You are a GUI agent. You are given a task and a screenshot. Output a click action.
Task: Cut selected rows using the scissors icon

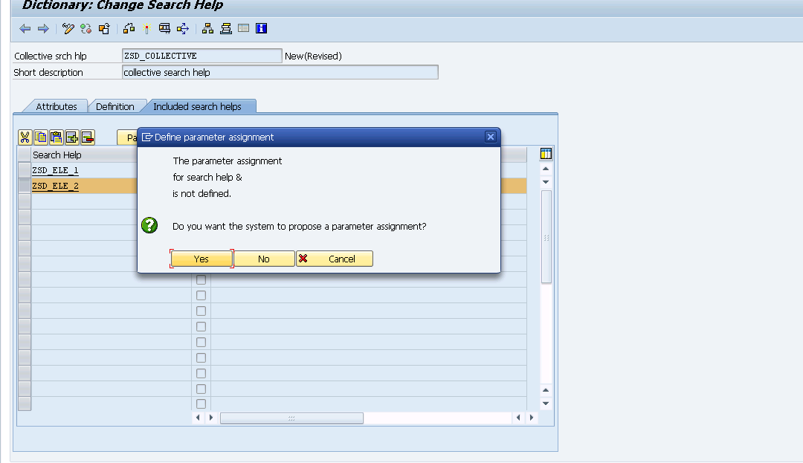25,137
